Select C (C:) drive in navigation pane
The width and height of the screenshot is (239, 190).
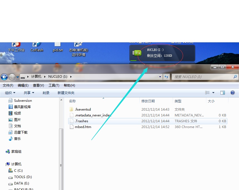coord(18,171)
